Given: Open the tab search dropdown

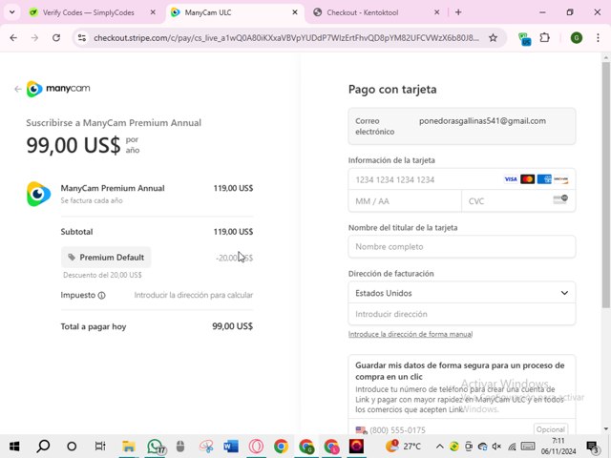Looking at the screenshot, I should (x=12, y=12).
